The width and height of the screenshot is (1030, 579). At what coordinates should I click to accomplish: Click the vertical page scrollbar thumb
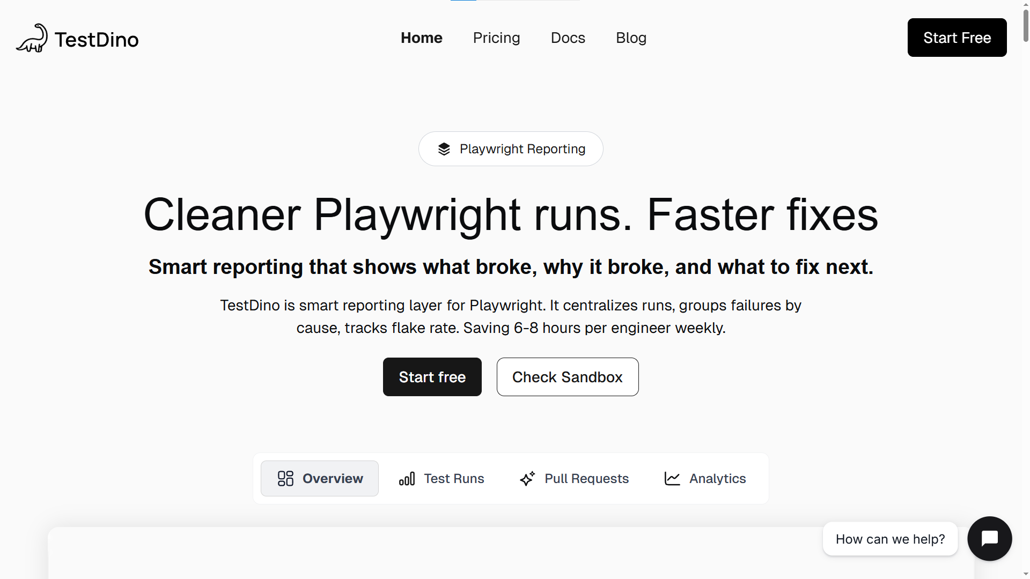point(1026,24)
